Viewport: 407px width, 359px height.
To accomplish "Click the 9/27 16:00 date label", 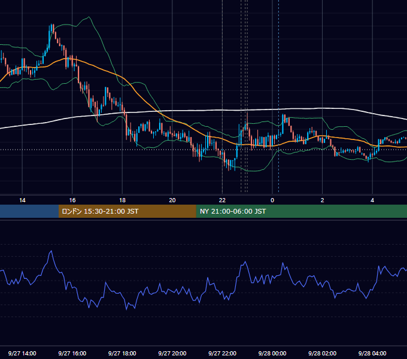I will click(72, 353).
